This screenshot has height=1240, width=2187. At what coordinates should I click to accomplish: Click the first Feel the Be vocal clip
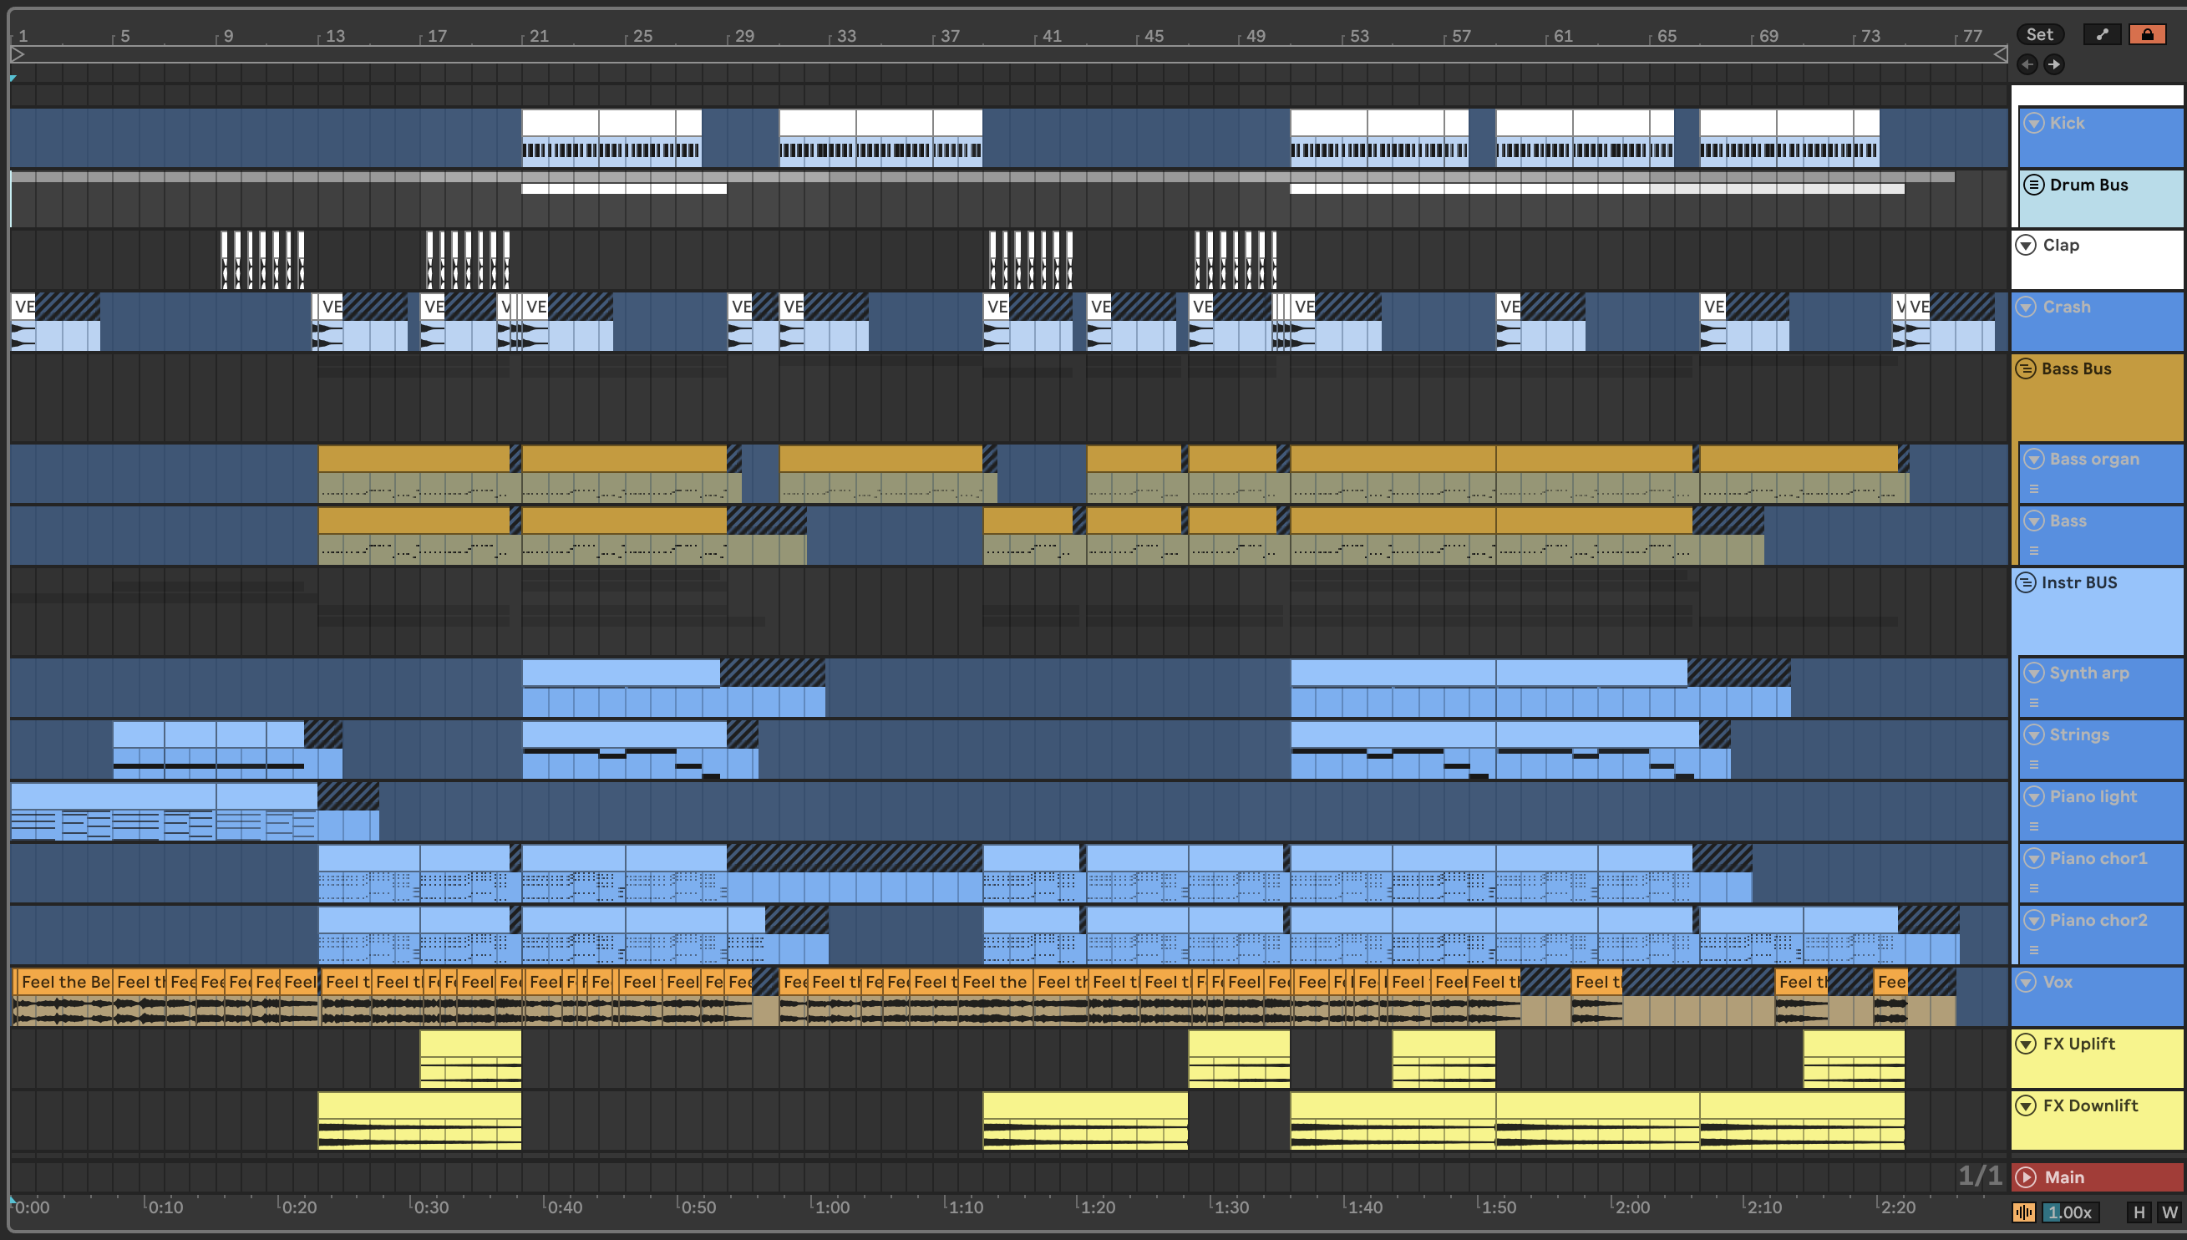(63, 982)
